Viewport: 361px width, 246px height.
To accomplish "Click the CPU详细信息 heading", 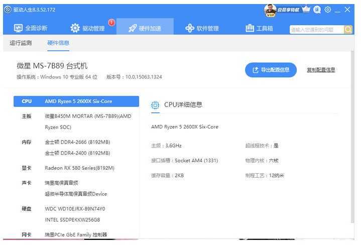I will (183, 105).
